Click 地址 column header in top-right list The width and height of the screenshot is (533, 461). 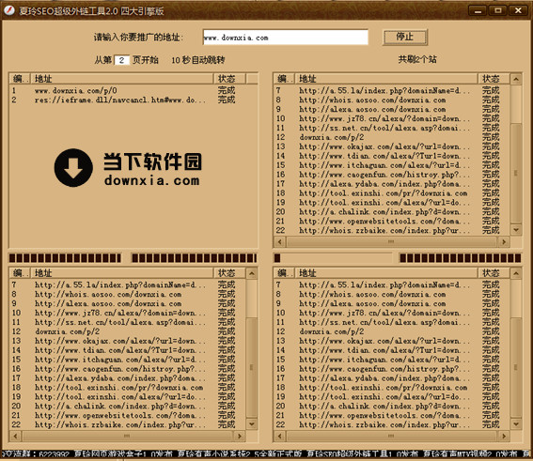pos(386,79)
